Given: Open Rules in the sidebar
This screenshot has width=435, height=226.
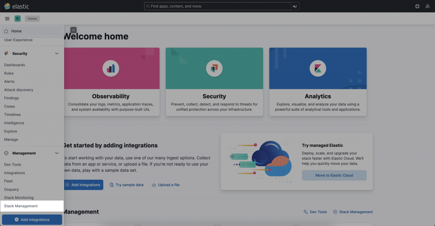Looking at the screenshot, I should tap(9, 73).
